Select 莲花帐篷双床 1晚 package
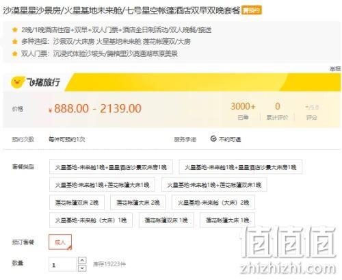Viewport: 342px width, 280px height. (166, 220)
